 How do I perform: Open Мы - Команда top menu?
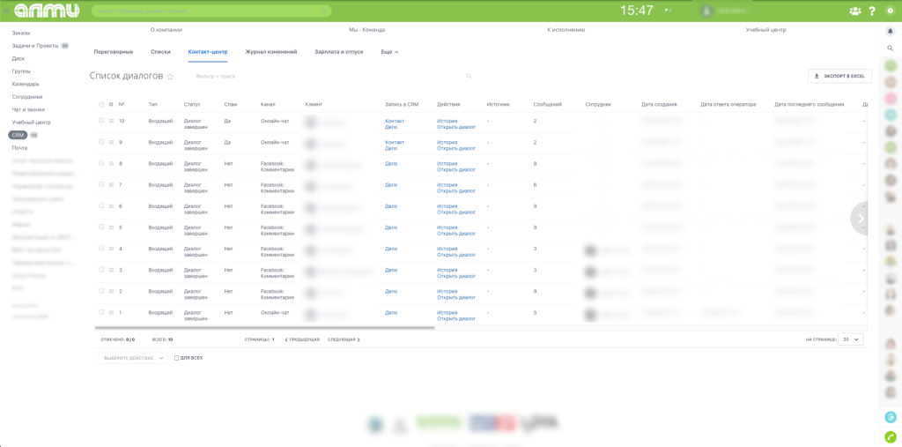[x=367, y=29]
